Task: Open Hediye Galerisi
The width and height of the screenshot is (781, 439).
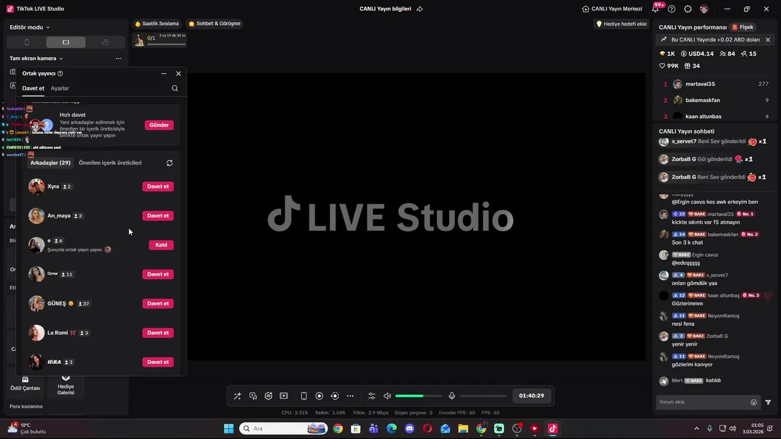Action: coord(66,385)
